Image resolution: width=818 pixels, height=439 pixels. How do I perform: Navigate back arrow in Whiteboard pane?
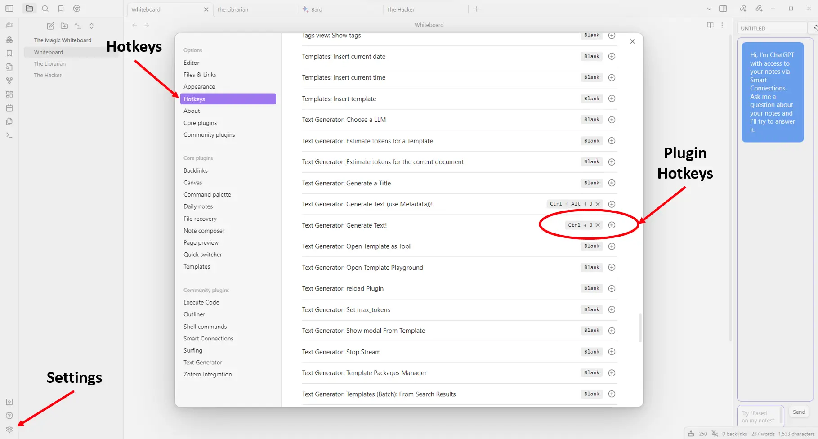[x=134, y=25]
